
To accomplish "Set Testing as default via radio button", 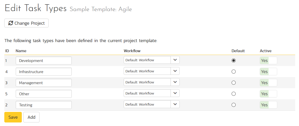I will [x=234, y=105].
